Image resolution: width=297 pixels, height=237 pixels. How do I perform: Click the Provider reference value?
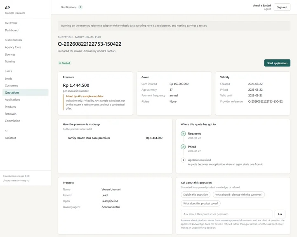(265, 101)
